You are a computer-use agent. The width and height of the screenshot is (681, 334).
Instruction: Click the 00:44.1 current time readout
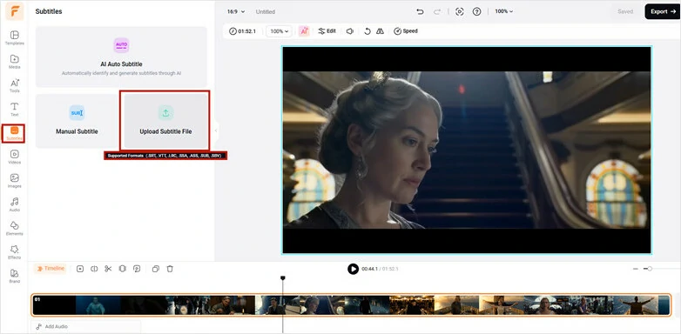pyautogui.click(x=369, y=269)
